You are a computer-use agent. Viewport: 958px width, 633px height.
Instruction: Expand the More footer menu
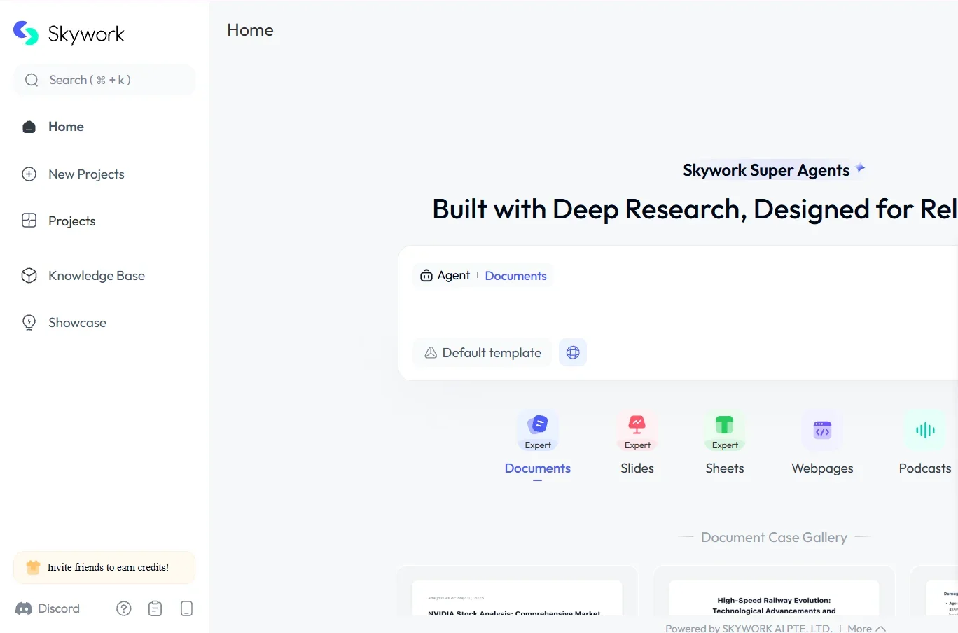(x=866, y=628)
